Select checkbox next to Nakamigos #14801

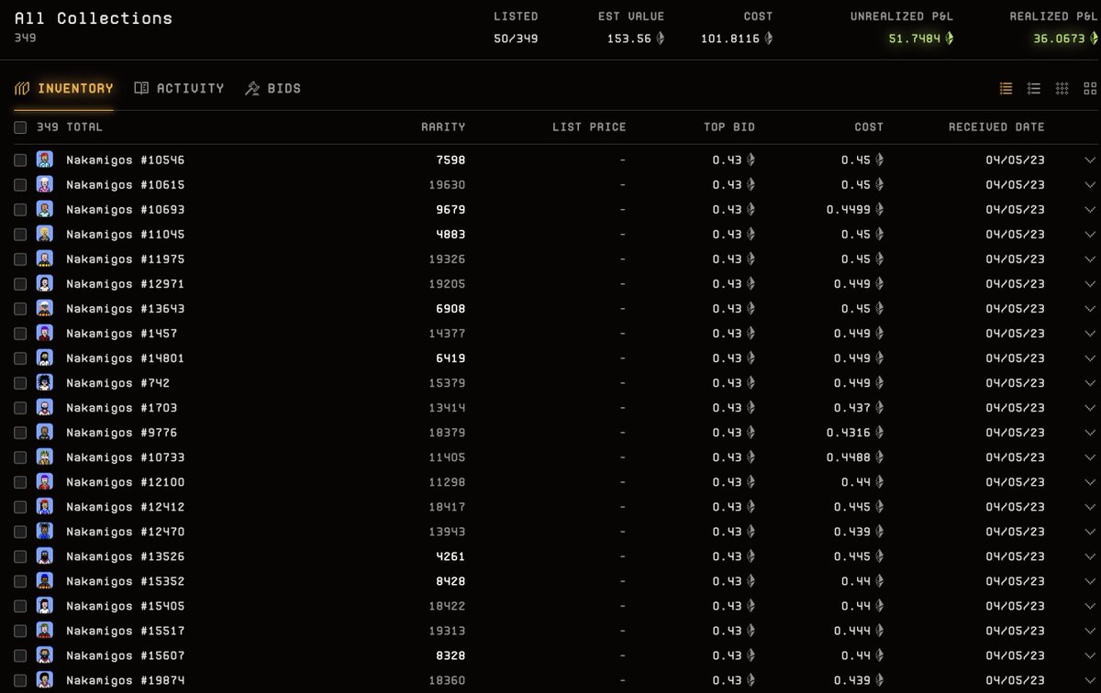pyautogui.click(x=20, y=357)
